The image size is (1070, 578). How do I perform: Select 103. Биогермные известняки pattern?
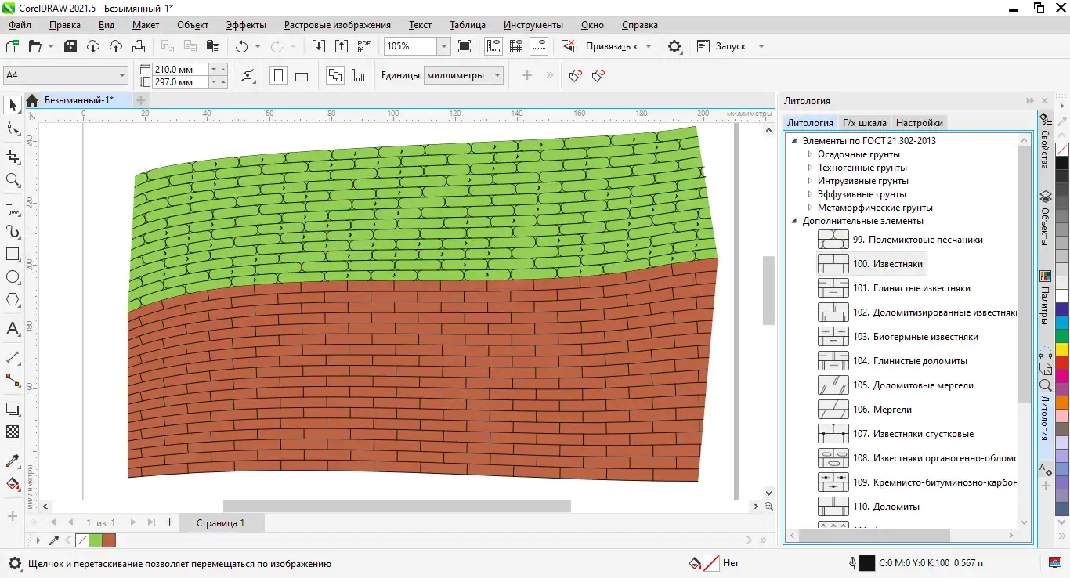click(898, 337)
